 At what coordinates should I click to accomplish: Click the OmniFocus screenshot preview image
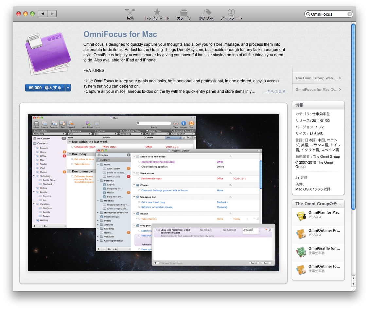coord(153,192)
